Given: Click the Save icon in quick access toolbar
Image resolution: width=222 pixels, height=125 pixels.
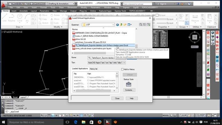Looking at the screenshot, I should (18, 4).
